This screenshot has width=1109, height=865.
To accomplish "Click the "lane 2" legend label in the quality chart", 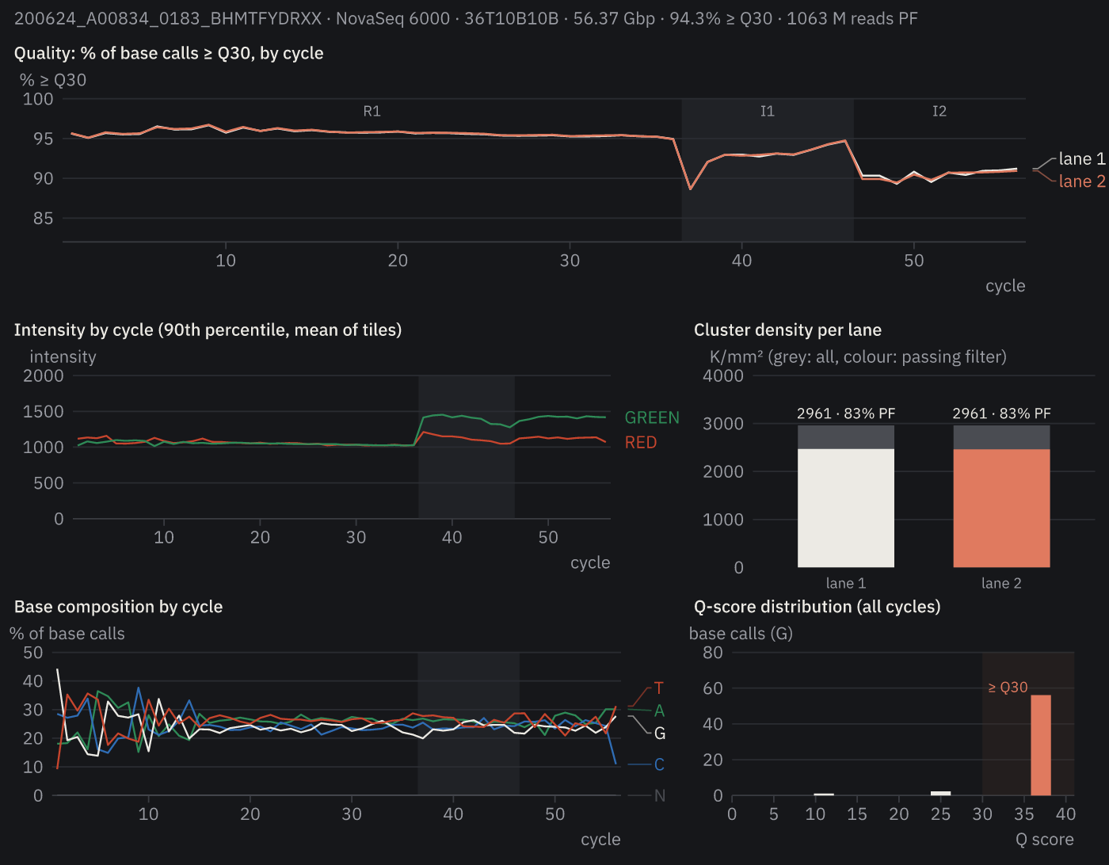I will tap(1082, 181).
